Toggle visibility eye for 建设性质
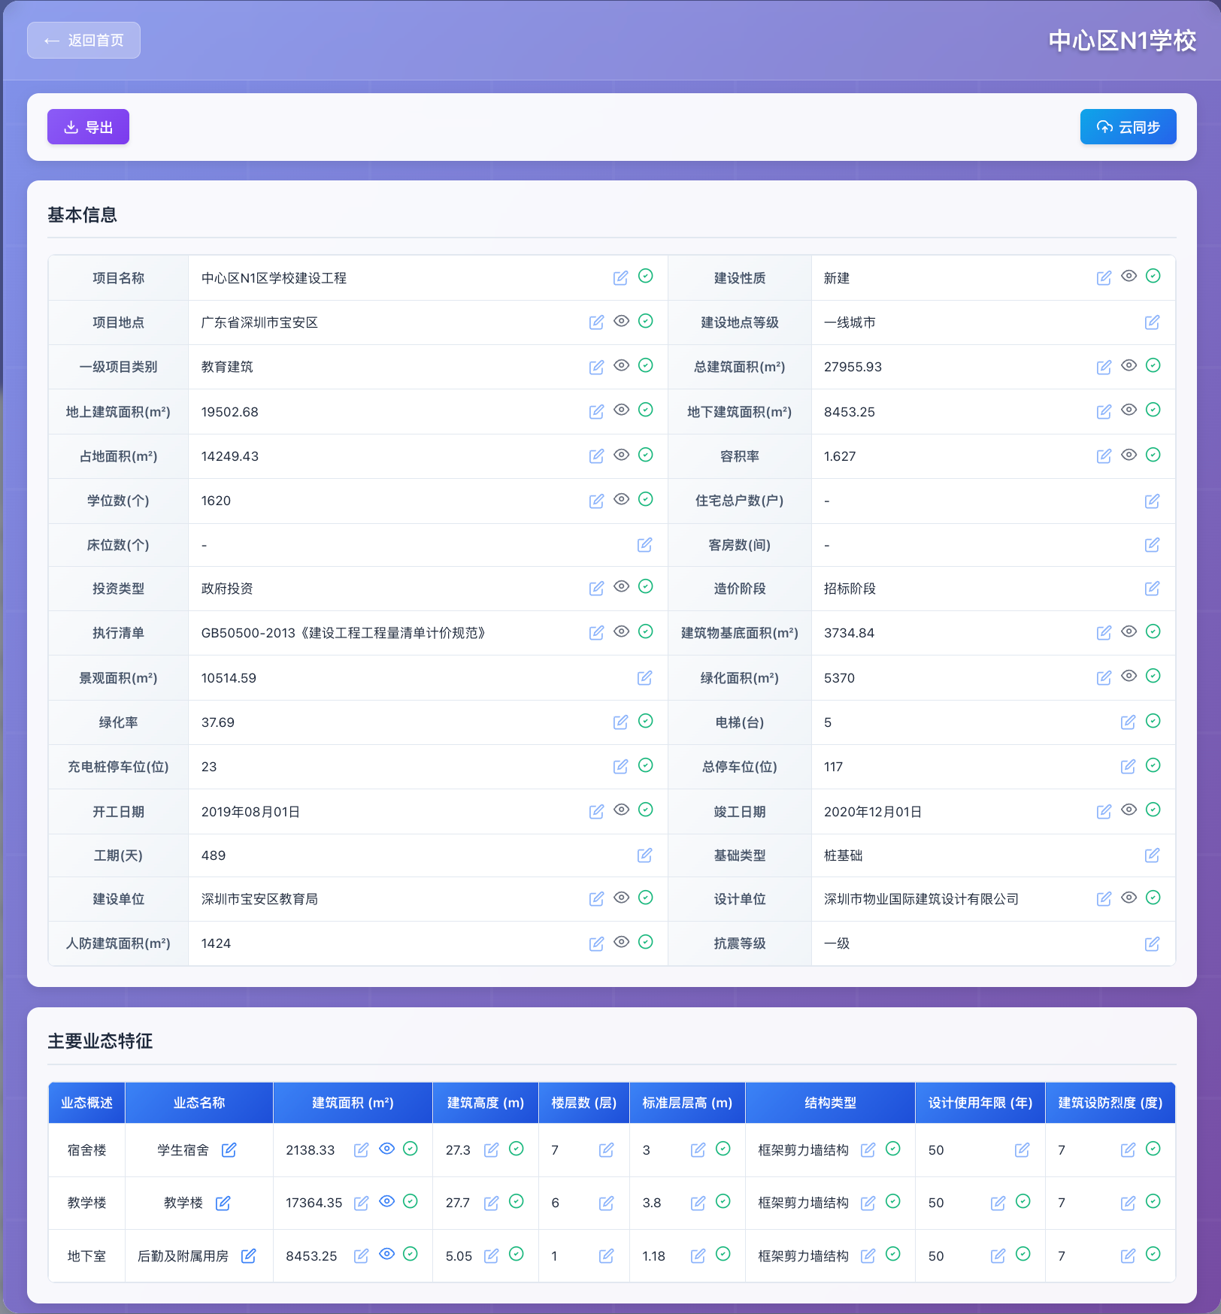This screenshot has width=1221, height=1314. click(1129, 276)
